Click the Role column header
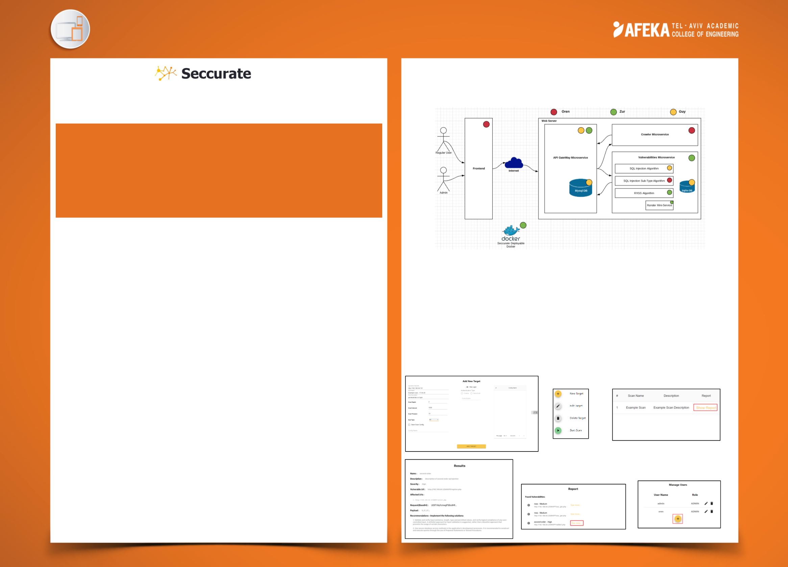The image size is (788, 567). click(695, 495)
